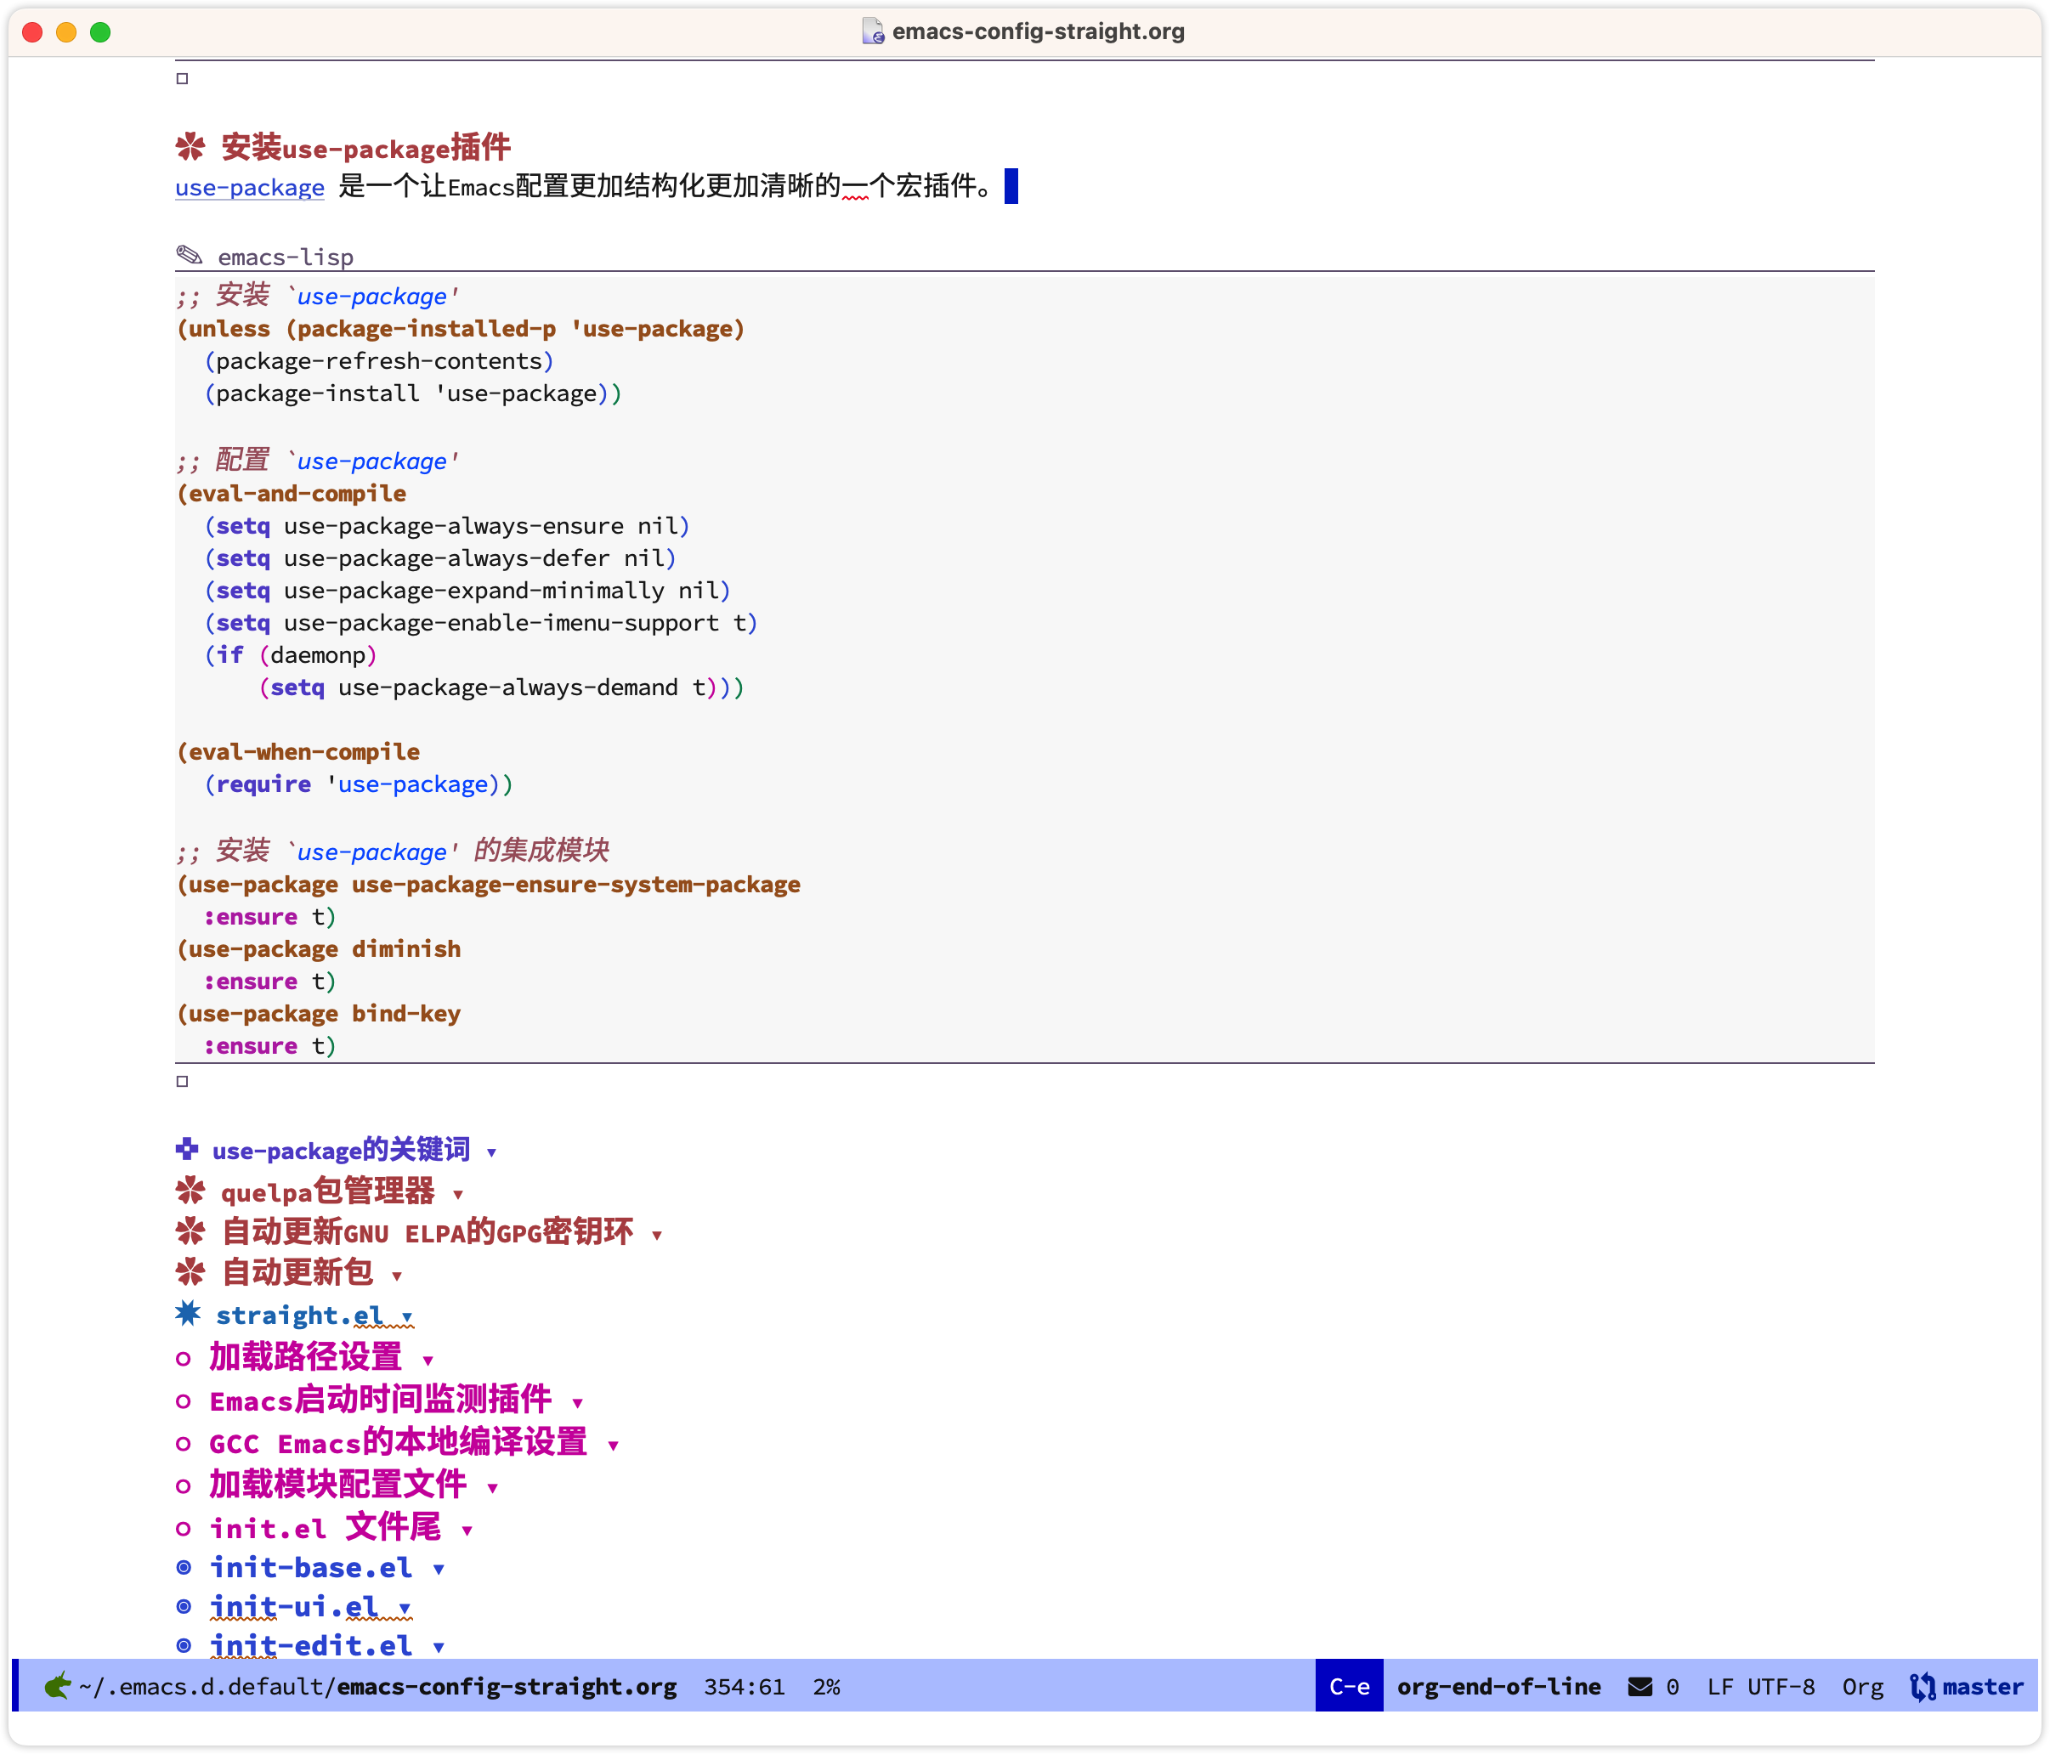The height and width of the screenshot is (1754, 2050).
Task: Click the 2% buffer position indicator
Action: click(x=827, y=1687)
